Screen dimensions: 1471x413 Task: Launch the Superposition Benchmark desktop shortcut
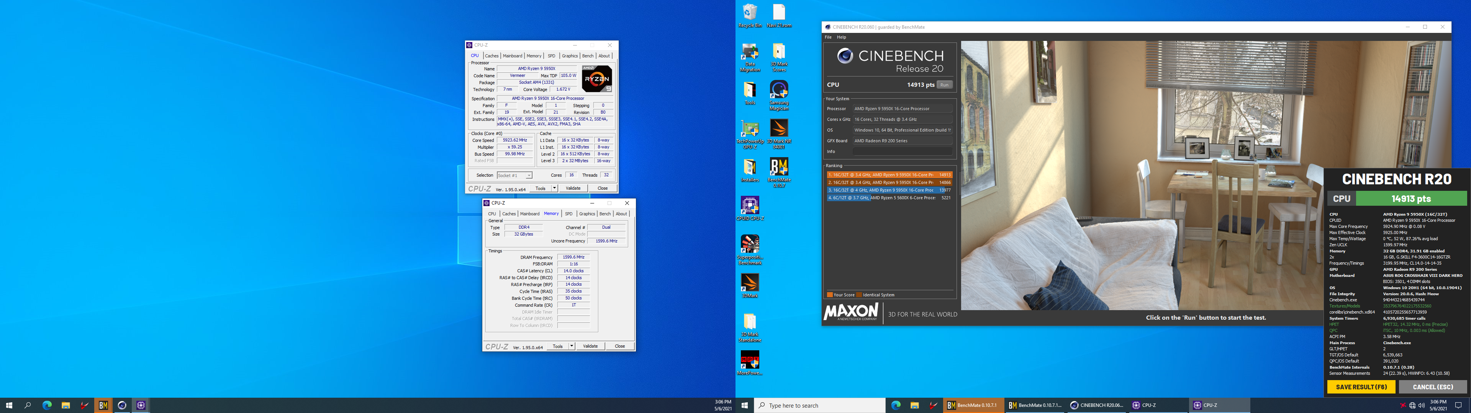coord(749,250)
